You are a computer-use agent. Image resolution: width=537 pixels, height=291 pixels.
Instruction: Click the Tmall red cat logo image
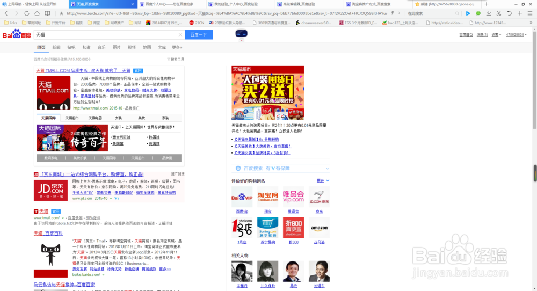tap(53, 93)
